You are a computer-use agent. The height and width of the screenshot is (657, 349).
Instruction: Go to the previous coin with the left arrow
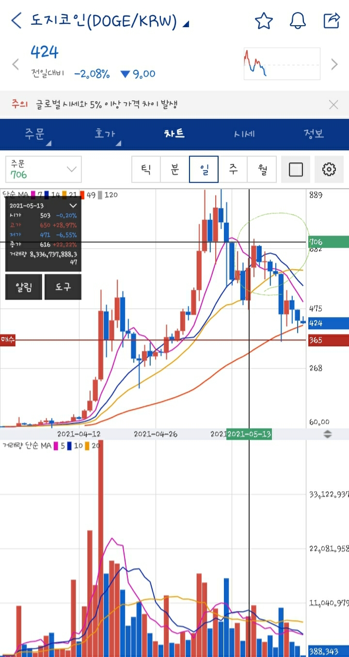[x=16, y=64]
